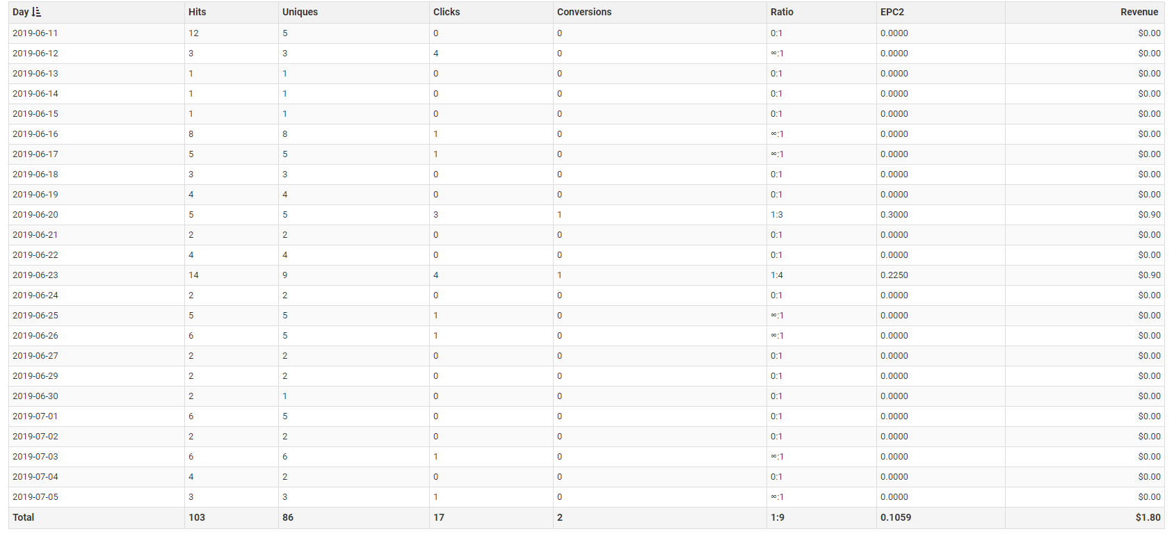The height and width of the screenshot is (543, 1174).
Task: Open Clicks value 4 for 2019-06-12
Action: point(436,53)
